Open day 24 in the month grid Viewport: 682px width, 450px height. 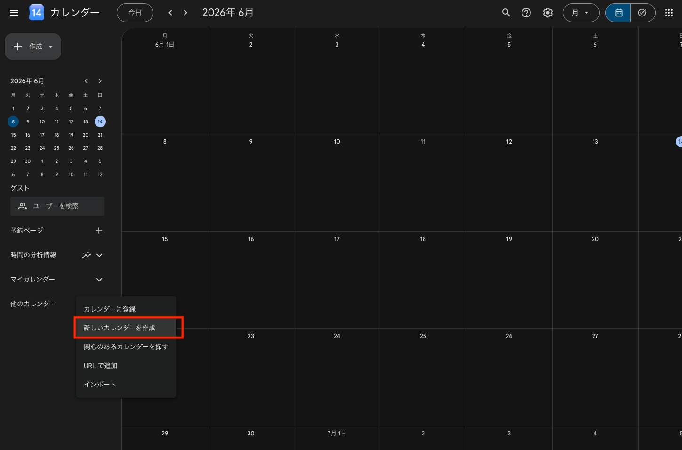click(337, 336)
